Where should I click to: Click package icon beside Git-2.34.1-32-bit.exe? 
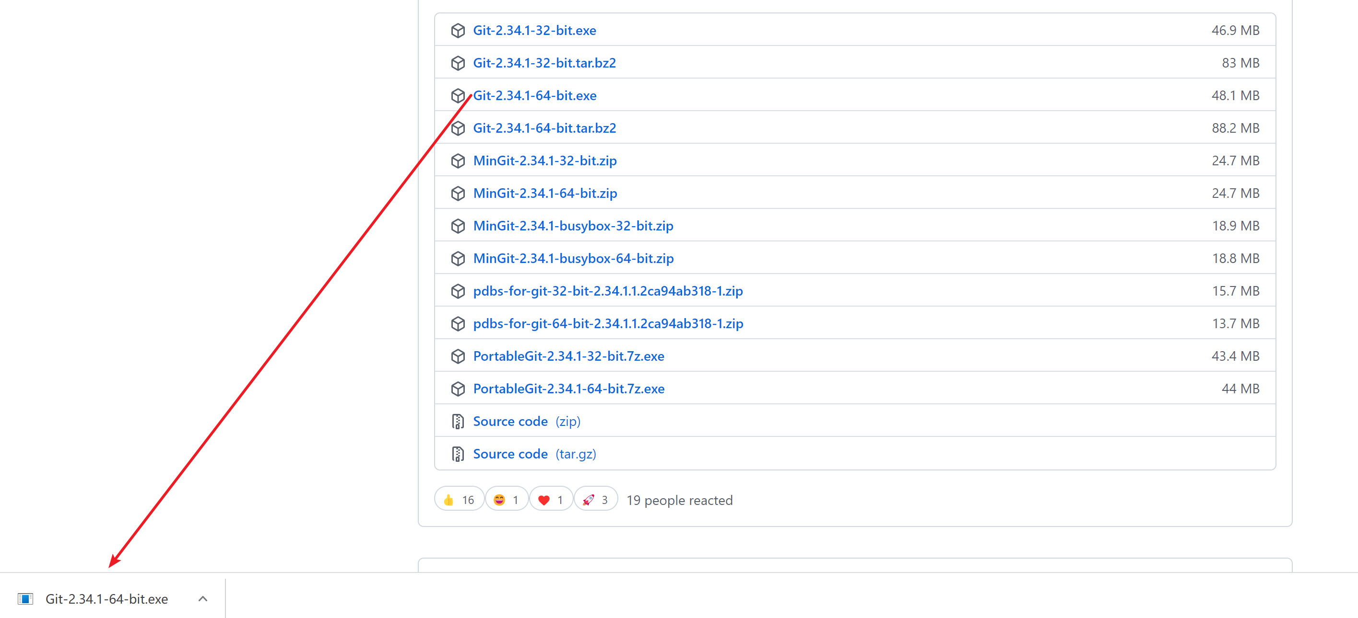click(458, 31)
